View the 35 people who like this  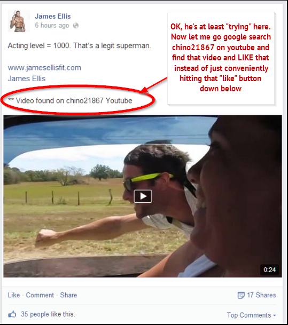[48, 314]
